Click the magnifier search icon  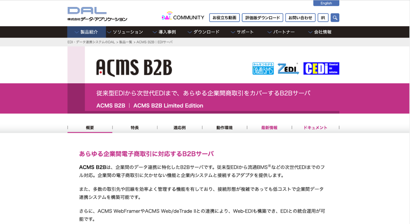(335, 18)
